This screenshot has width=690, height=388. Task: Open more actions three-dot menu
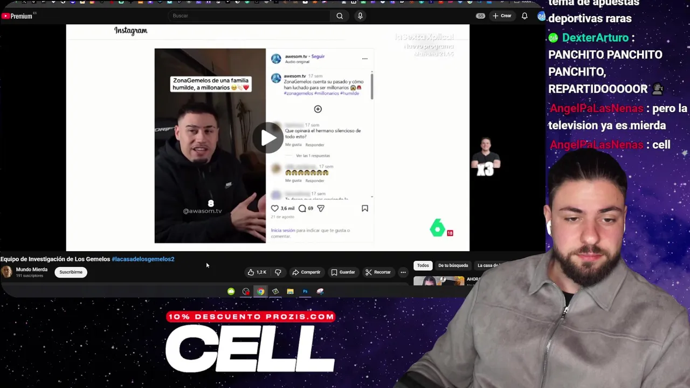click(x=403, y=272)
